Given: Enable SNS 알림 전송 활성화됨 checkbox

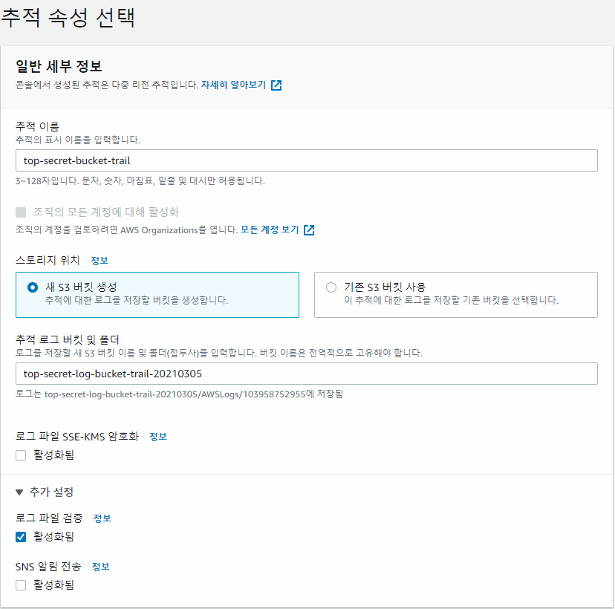Looking at the screenshot, I should coord(21,585).
